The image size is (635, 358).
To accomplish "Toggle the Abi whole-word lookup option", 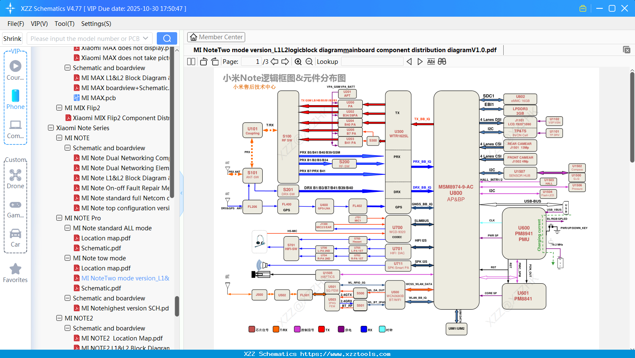I will coord(431,61).
